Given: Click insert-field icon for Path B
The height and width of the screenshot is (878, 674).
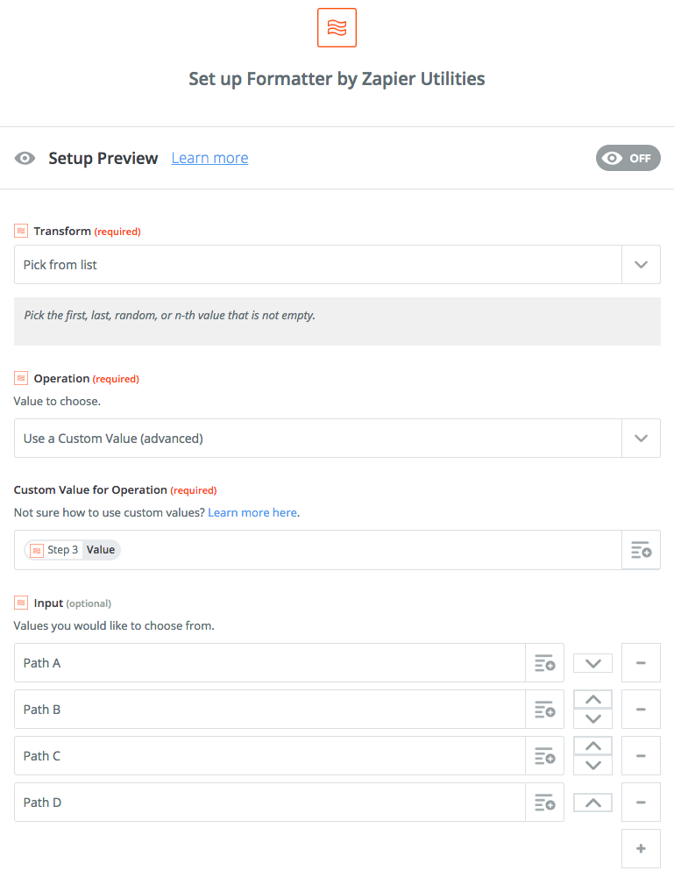Looking at the screenshot, I should tap(544, 710).
